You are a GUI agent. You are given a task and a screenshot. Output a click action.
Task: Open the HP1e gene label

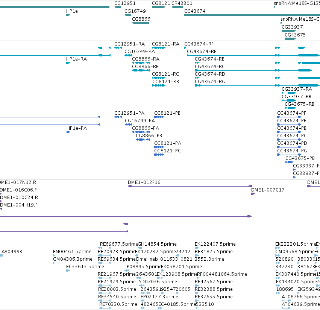(x=72, y=11)
